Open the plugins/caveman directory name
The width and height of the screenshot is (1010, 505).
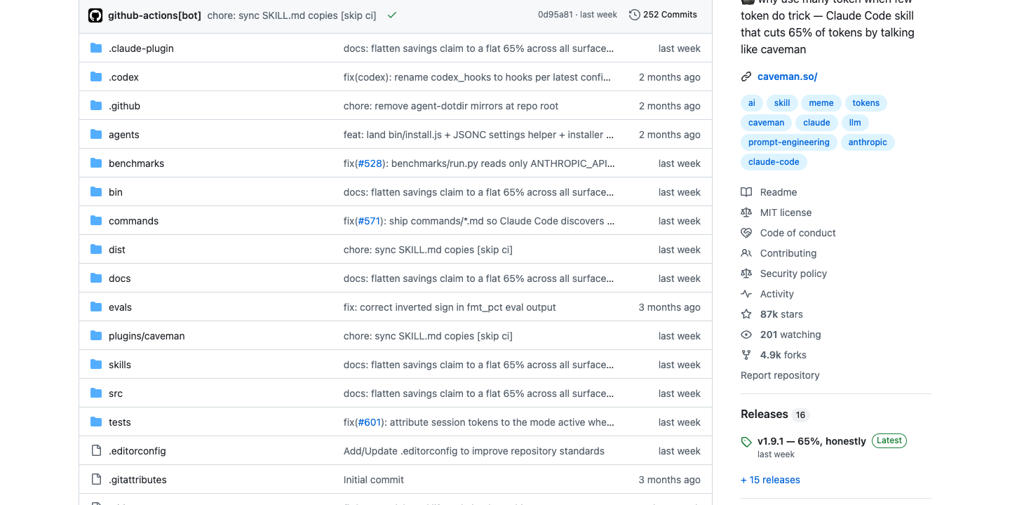coord(147,336)
